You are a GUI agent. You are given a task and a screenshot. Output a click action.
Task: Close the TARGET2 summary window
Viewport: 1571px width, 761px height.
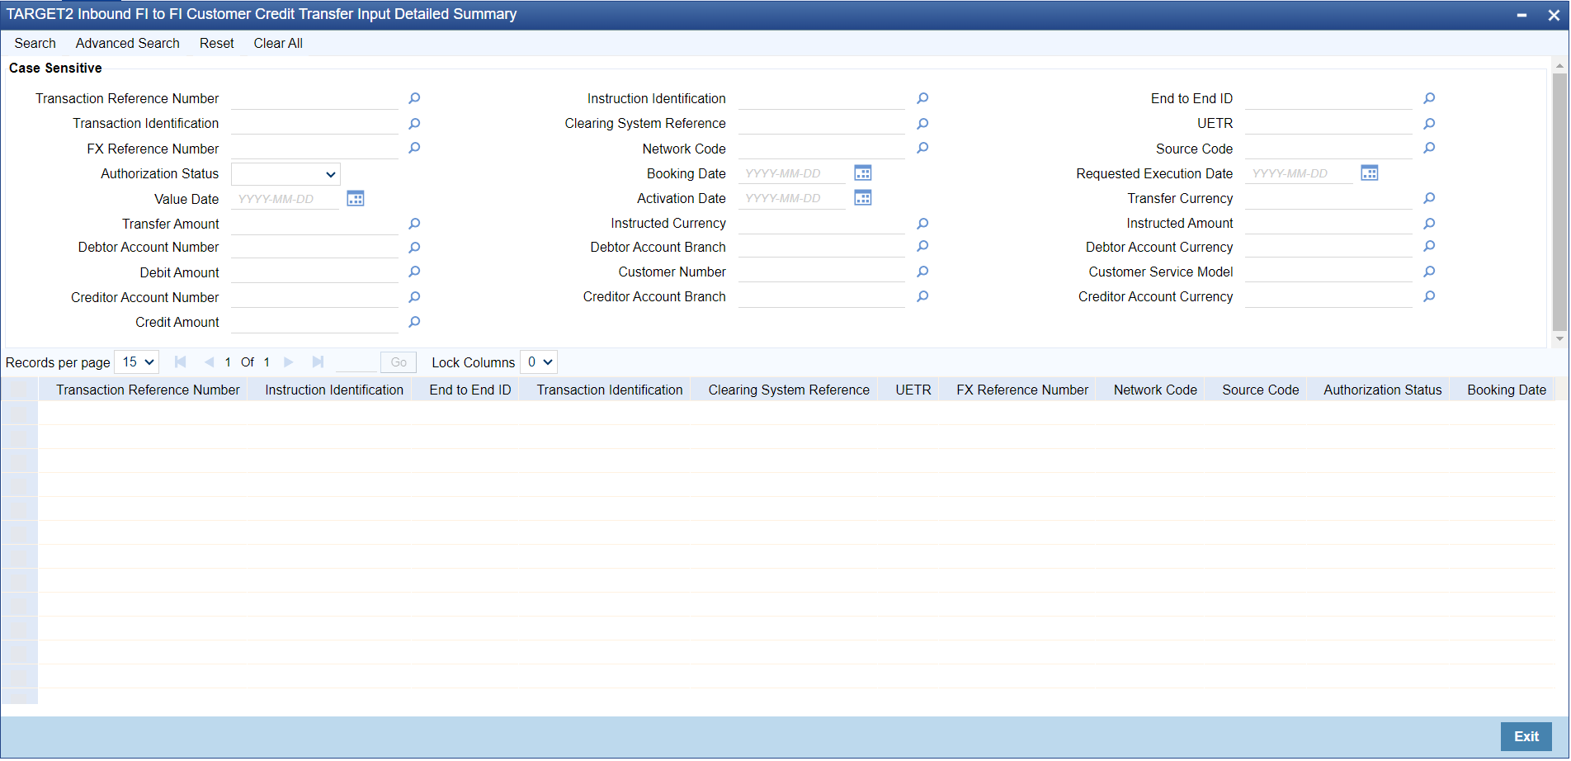(x=1554, y=15)
